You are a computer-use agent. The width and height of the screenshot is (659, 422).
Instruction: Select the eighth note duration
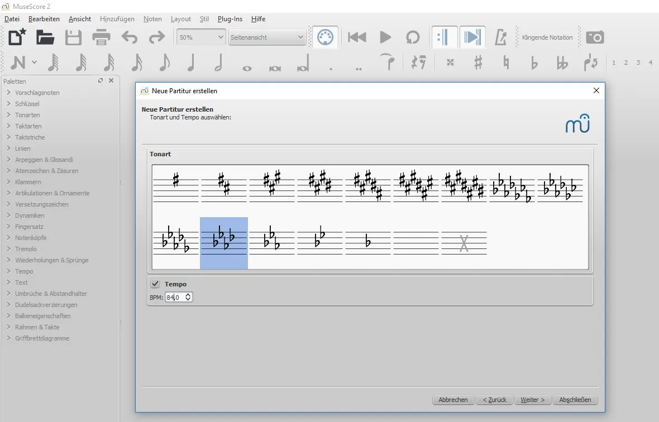coord(164,63)
